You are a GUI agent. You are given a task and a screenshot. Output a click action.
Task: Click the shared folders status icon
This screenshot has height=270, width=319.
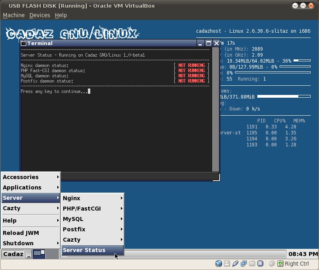tap(252, 264)
